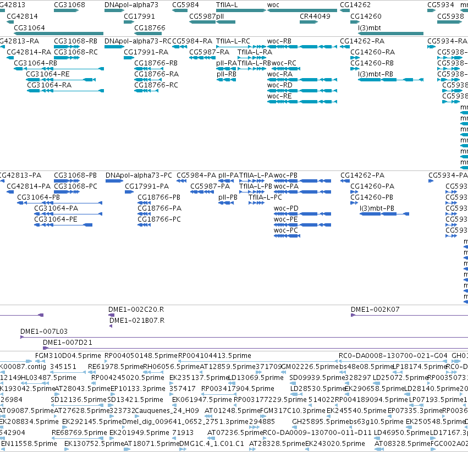468x452 pixels.
Task: Open the CG17991-RA transcript label
Action: (x=146, y=52)
